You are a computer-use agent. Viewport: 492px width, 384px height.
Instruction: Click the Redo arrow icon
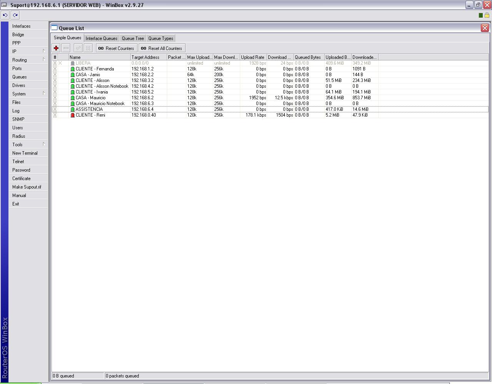pos(15,15)
